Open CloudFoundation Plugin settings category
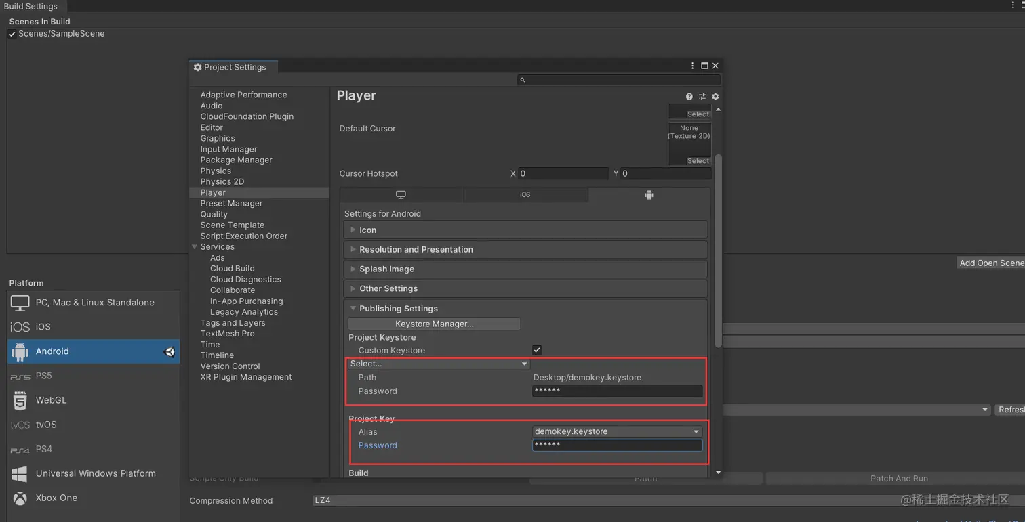 click(247, 116)
